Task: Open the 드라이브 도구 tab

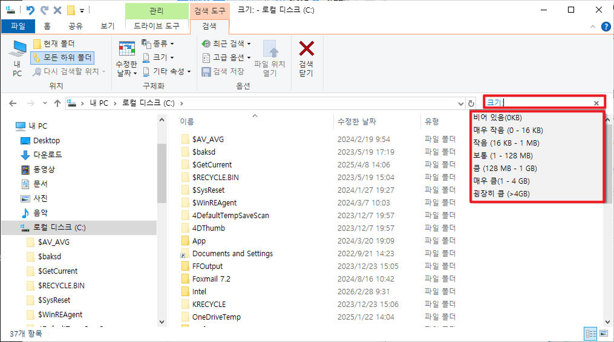Action: [156, 26]
